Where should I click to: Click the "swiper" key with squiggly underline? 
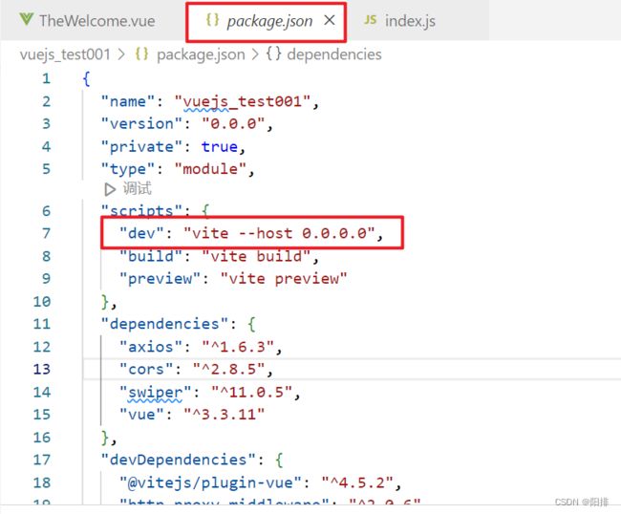pyautogui.click(x=151, y=392)
